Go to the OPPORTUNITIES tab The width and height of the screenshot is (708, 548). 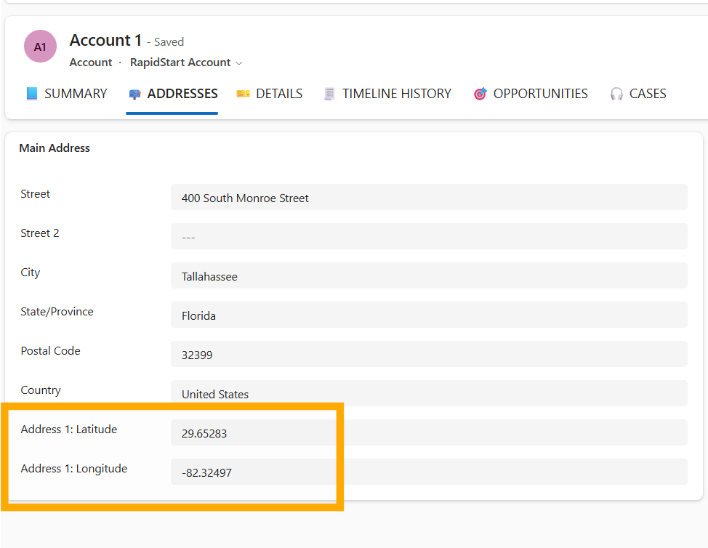540,94
